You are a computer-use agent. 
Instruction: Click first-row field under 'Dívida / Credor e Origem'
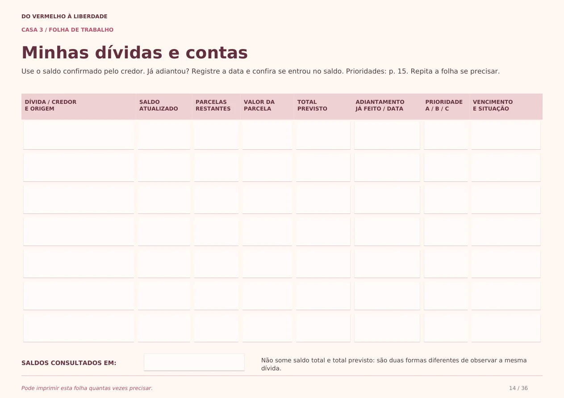(79, 135)
